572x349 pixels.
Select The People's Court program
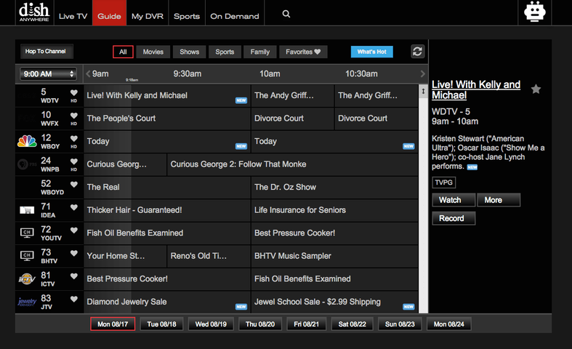coord(167,119)
